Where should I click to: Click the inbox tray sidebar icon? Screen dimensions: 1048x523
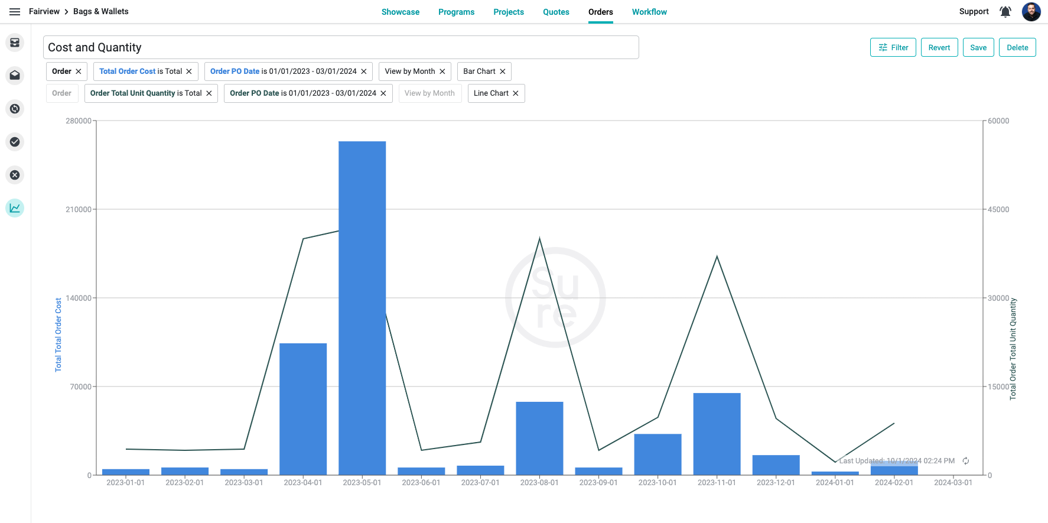click(x=15, y=43)
